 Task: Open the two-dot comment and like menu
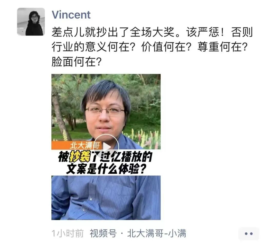[x=249, y=234]
